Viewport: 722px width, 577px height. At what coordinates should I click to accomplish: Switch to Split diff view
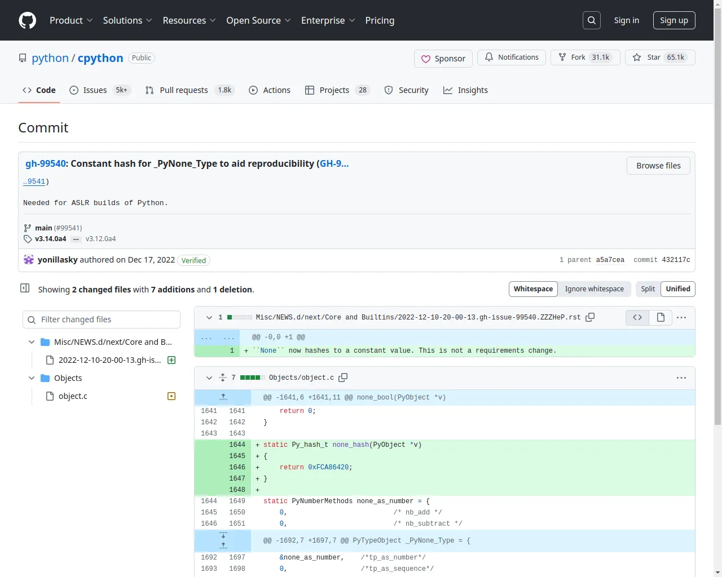click(x=648, y=289)
